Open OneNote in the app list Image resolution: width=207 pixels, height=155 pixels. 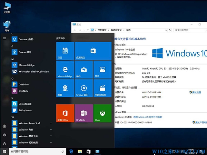pyautogui.click(x=32, y=91)
